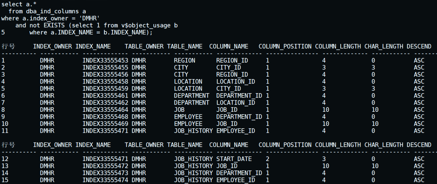Screen dimensions: 437x184
Task: Click INDEX33555464 index name
Action: (x=105, y=110)
